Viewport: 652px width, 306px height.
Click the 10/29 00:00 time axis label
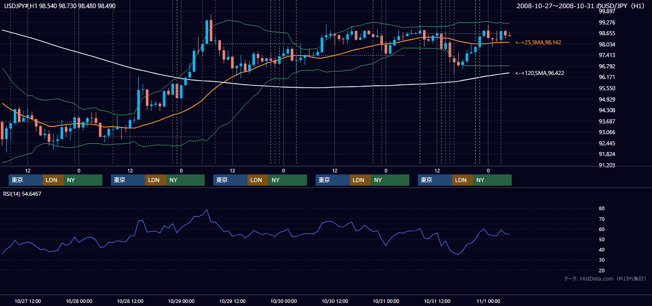click(x=181, y=301)
